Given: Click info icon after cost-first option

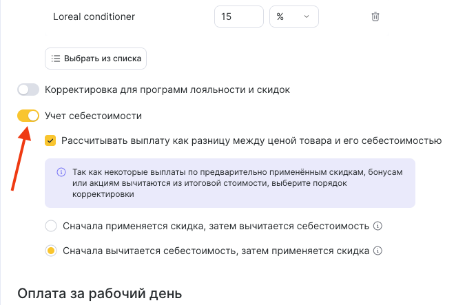Looking at the screenshot, I should 378,251.
